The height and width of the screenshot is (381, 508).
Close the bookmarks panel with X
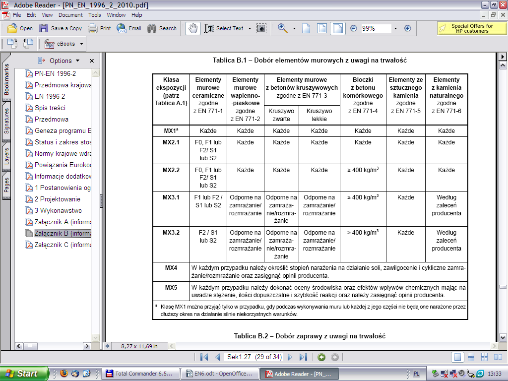(x=92, y=61)
